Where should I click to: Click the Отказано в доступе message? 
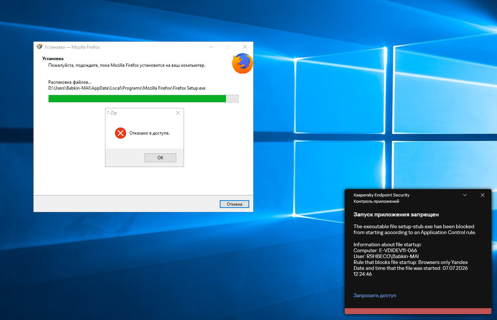point(149,133)
